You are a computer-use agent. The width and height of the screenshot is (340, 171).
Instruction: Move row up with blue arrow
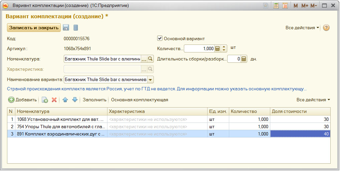pos(65,100)
